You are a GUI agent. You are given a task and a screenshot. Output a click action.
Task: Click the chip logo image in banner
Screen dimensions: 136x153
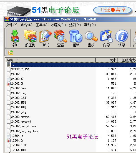[x=19, y=11]
